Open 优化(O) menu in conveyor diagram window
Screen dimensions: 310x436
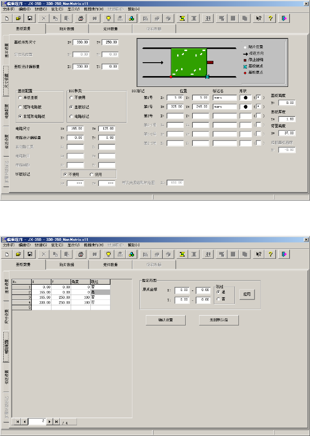(x=57, y=9)
